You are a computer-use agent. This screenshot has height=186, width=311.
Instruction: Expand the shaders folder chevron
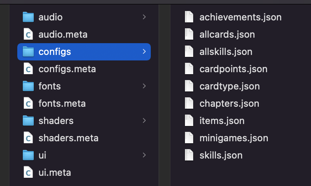144,120
